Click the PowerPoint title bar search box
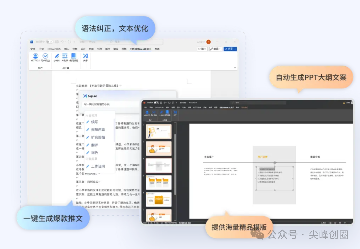Screen dimensions: 360x249 tap(258, 103)
